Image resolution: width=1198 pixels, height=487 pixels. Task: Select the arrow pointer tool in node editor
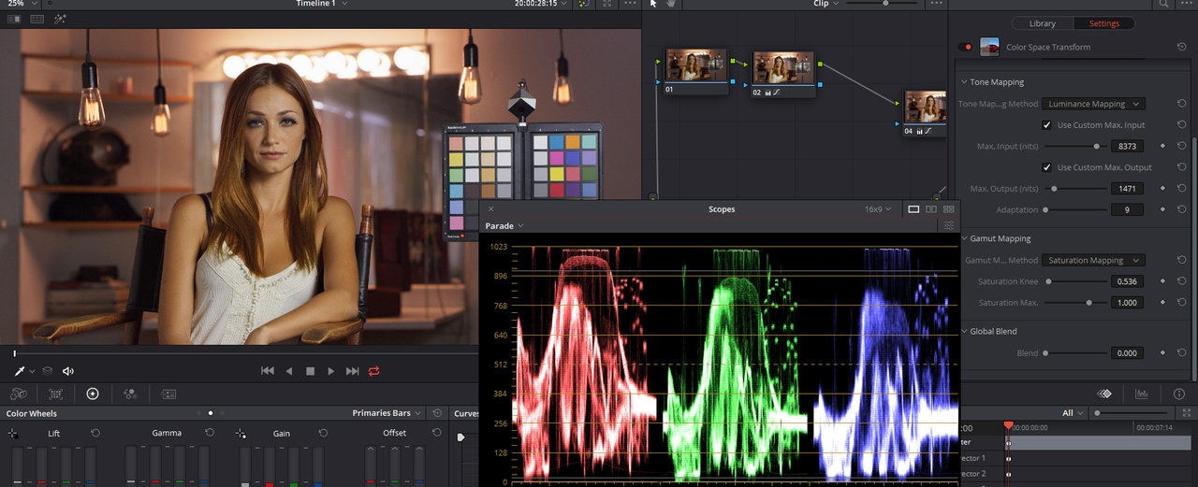(x=653, y=4)
